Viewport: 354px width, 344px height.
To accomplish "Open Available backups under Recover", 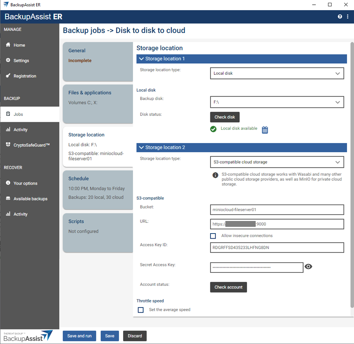I will (29, 199).
